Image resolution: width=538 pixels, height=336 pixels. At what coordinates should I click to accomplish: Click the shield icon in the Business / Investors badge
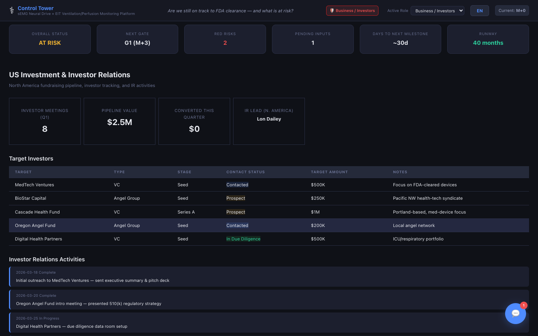pos(332,11)
